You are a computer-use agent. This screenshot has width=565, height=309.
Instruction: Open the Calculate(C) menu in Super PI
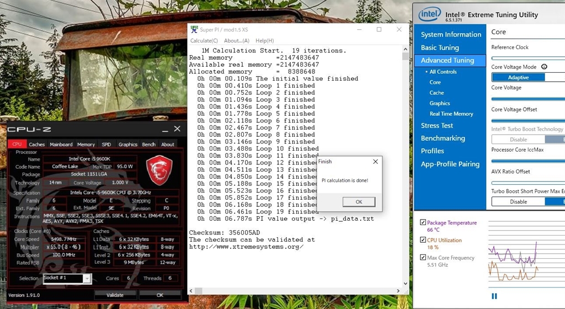pyautogui.click(x=204, y=41)
